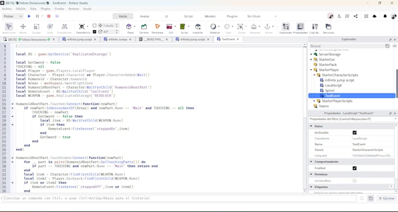
Task: Open the Caja de herramientas
Action: 315,27
